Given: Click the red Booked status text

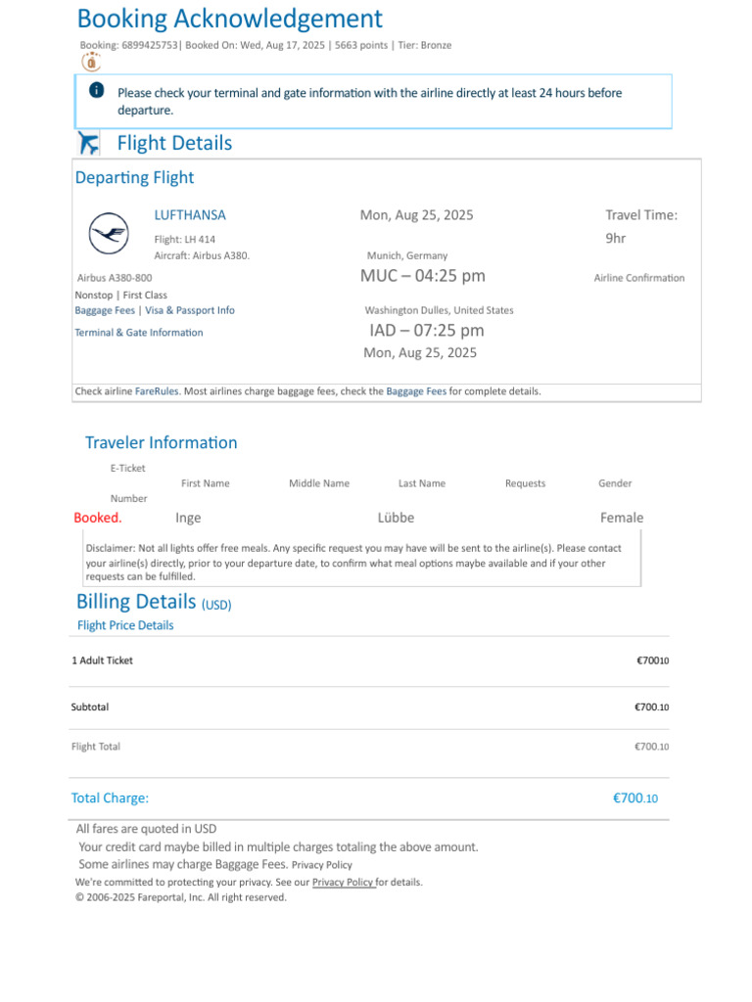Looking at the screenshot, I should click(98, 518).
